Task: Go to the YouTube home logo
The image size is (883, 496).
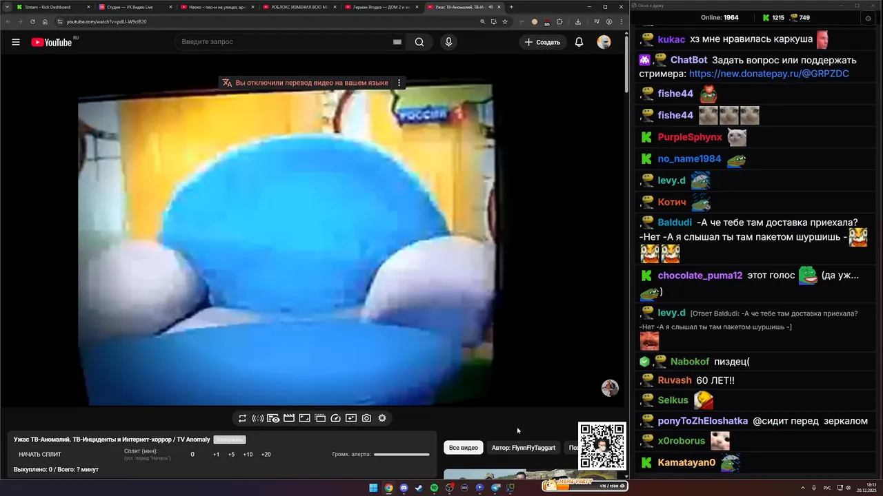Action: point(52,42)
